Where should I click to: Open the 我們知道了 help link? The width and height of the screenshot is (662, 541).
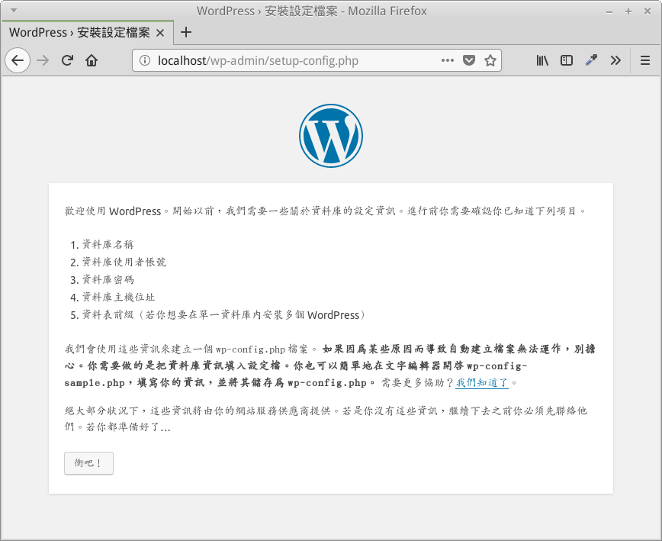[x=482, y=382]
